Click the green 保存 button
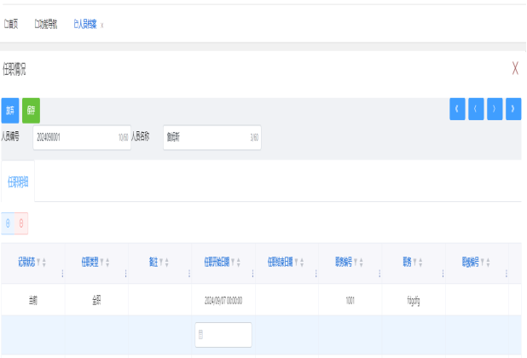The image size is (527, 358). pos(31,111)
